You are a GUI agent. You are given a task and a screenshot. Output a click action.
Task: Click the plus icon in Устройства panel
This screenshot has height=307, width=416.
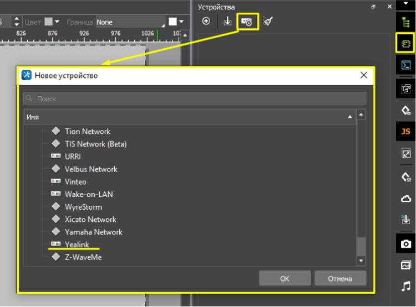pyautogui.click(x=206, y=22)
